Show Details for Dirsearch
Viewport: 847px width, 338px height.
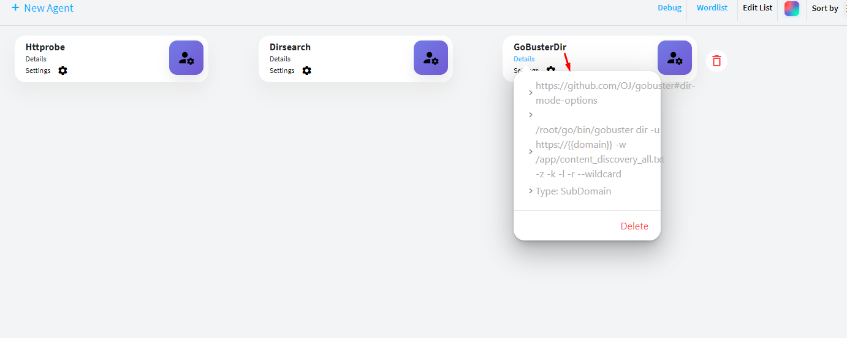pyautogui.click(x=280, y=59)
